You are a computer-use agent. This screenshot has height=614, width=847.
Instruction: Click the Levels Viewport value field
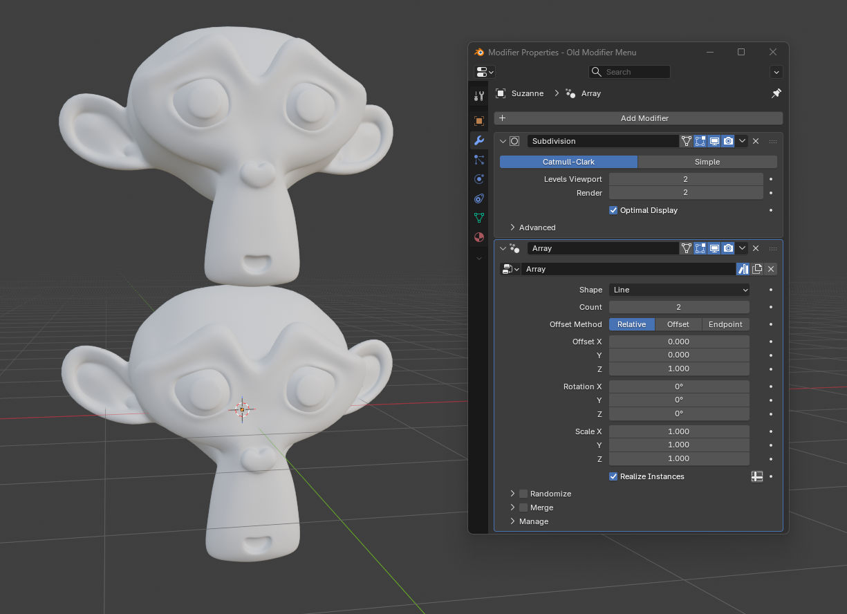686,179
